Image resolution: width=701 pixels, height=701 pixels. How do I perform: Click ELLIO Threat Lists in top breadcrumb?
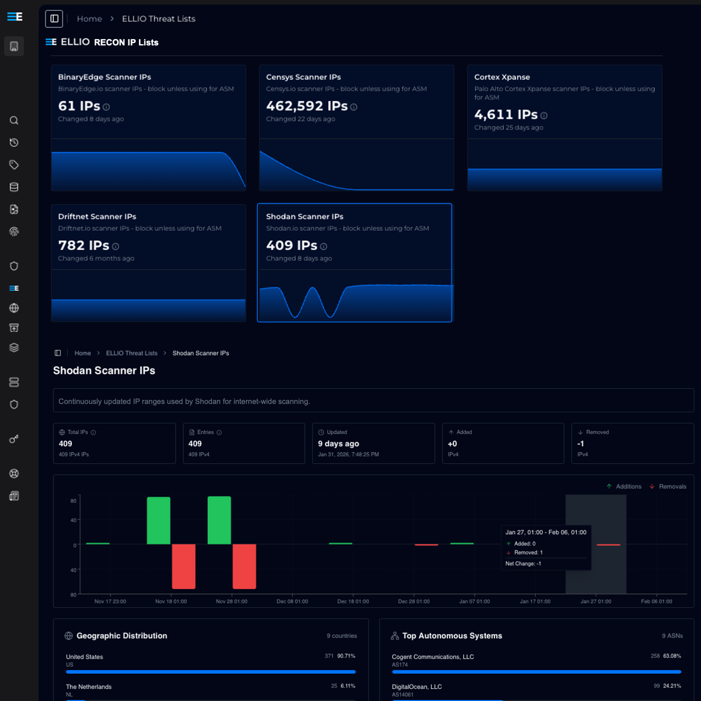159,18
